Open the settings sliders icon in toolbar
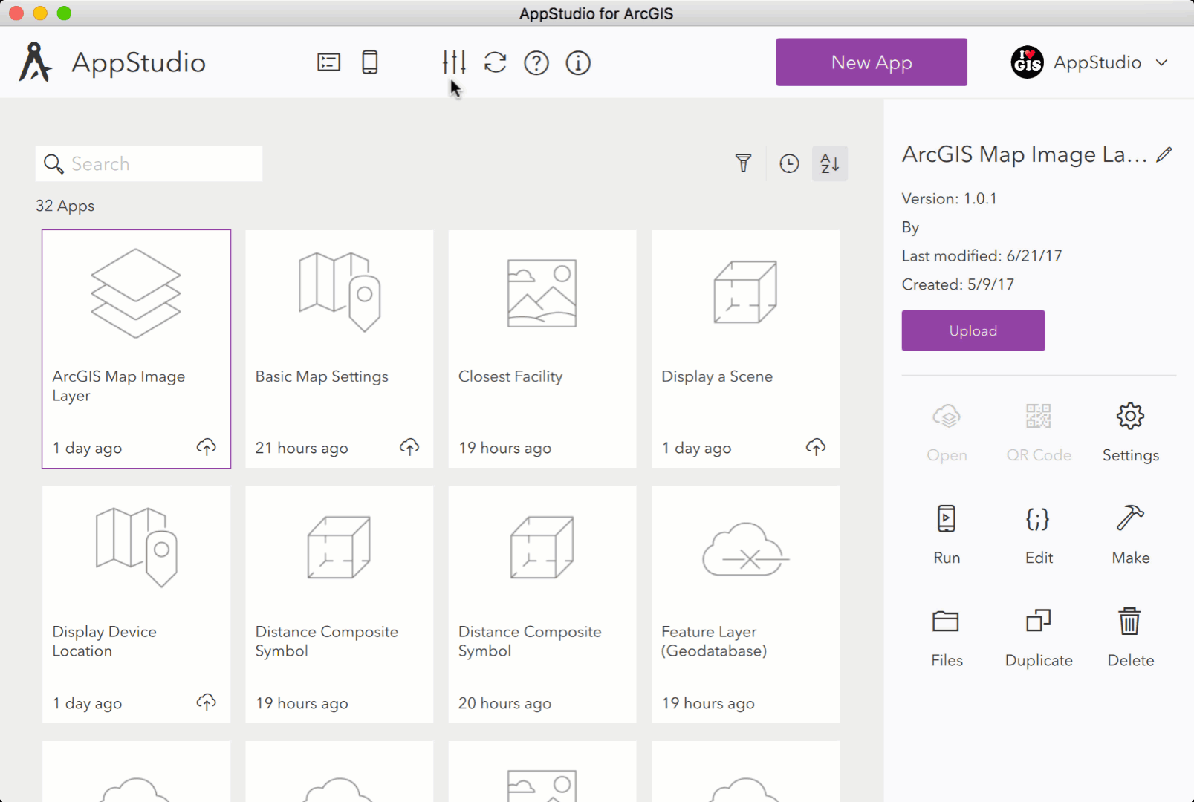 [454, 62]
